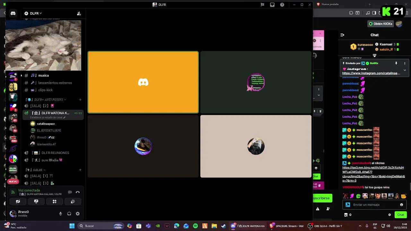411x231 pixels.
Task: Open the tse3.mm.bing.net chat link
Action: coord(374,174)
